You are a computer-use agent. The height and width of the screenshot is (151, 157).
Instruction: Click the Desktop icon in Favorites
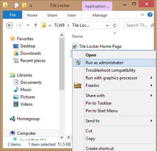16,46
